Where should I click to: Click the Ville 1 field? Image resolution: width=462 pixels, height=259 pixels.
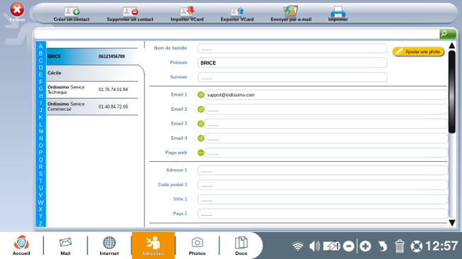(323, 199)
